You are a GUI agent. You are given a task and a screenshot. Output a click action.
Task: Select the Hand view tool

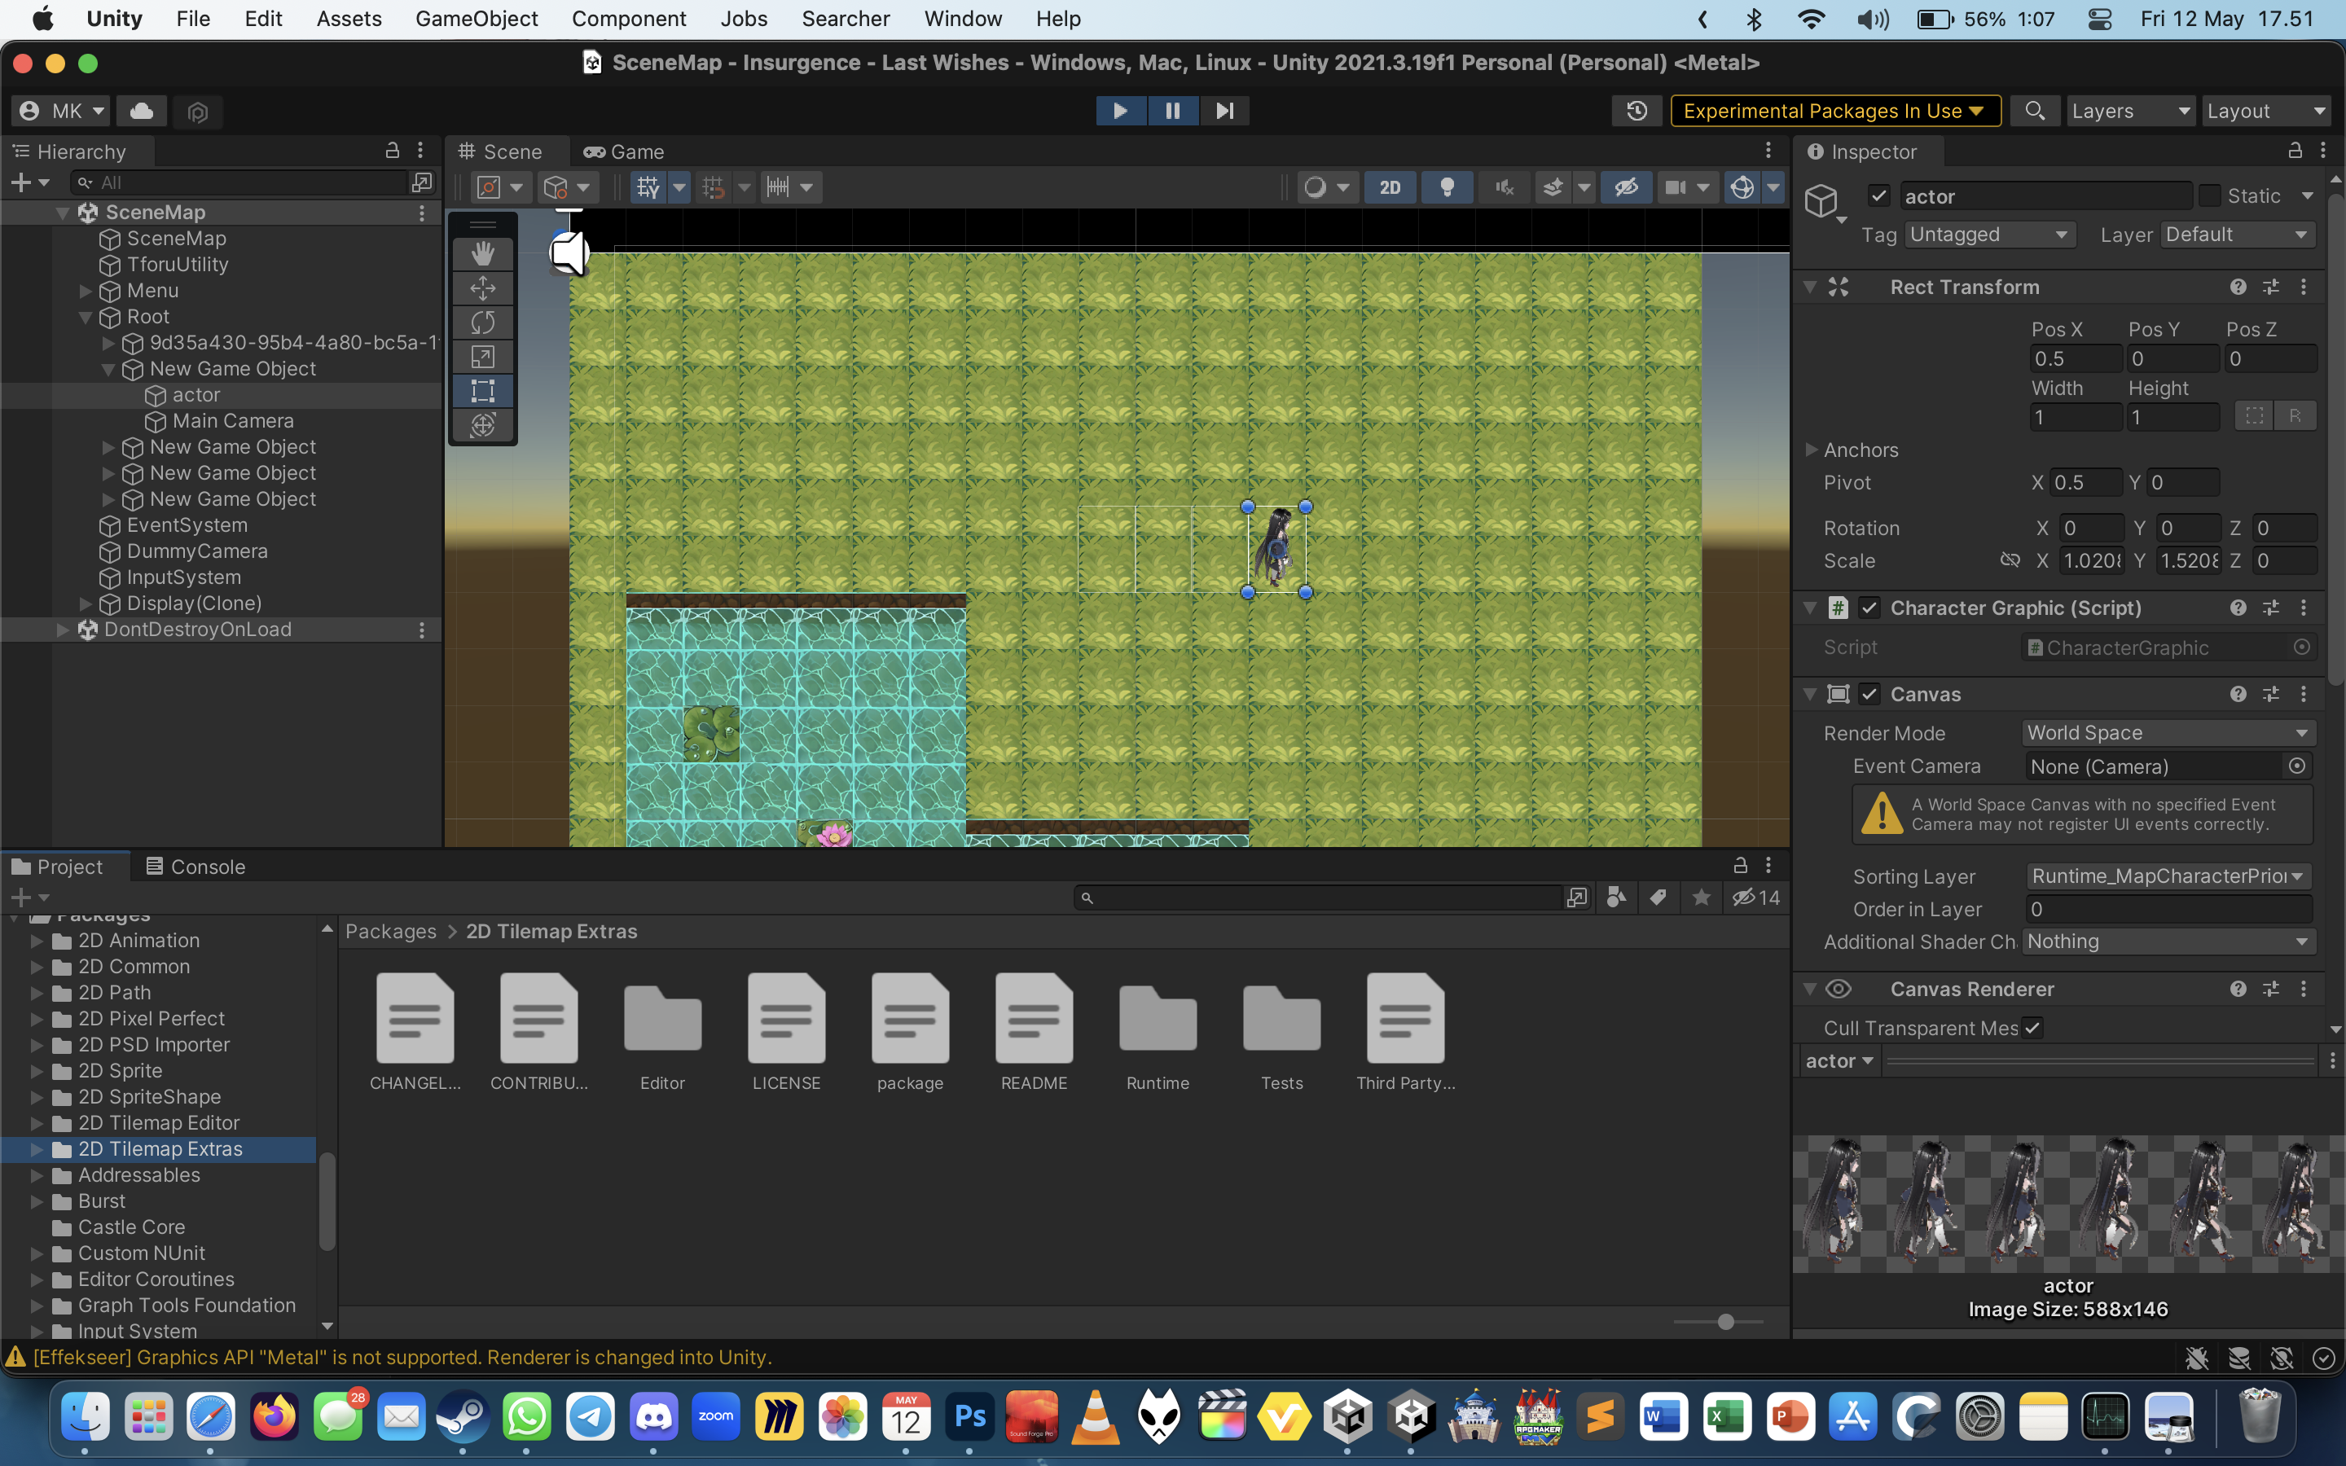click(x=483, y=253)
